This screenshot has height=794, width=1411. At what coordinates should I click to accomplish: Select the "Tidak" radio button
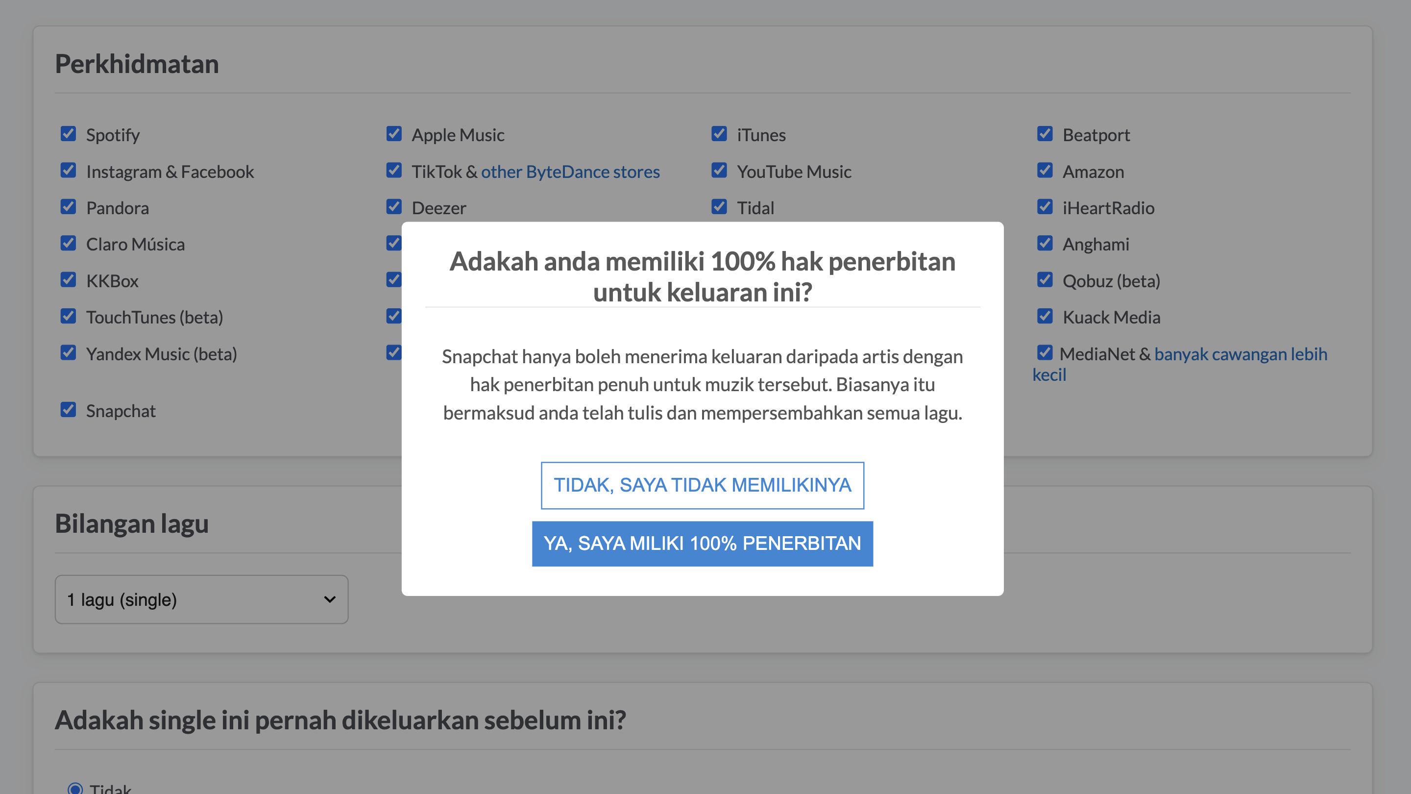75,789
